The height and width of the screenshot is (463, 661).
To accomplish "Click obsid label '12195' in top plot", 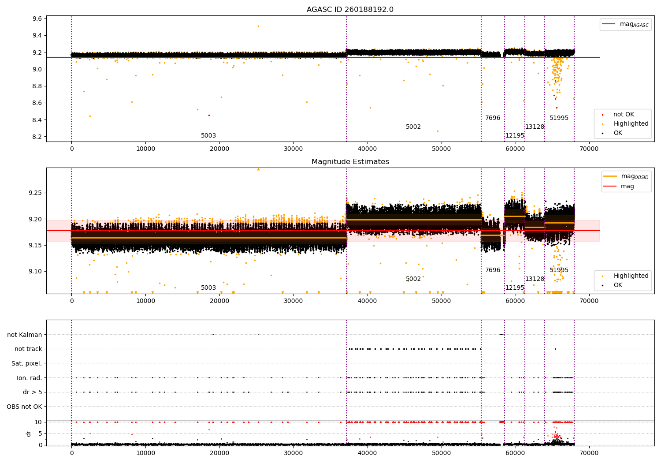I will coord(515,135).
